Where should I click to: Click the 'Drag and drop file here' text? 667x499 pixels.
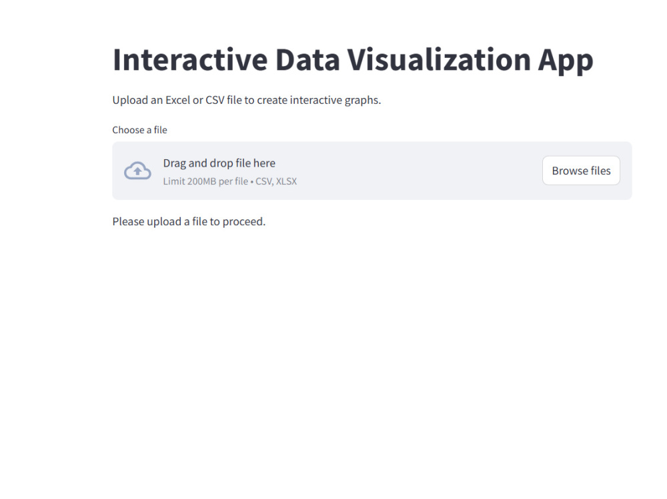click(x=219, y=163)
